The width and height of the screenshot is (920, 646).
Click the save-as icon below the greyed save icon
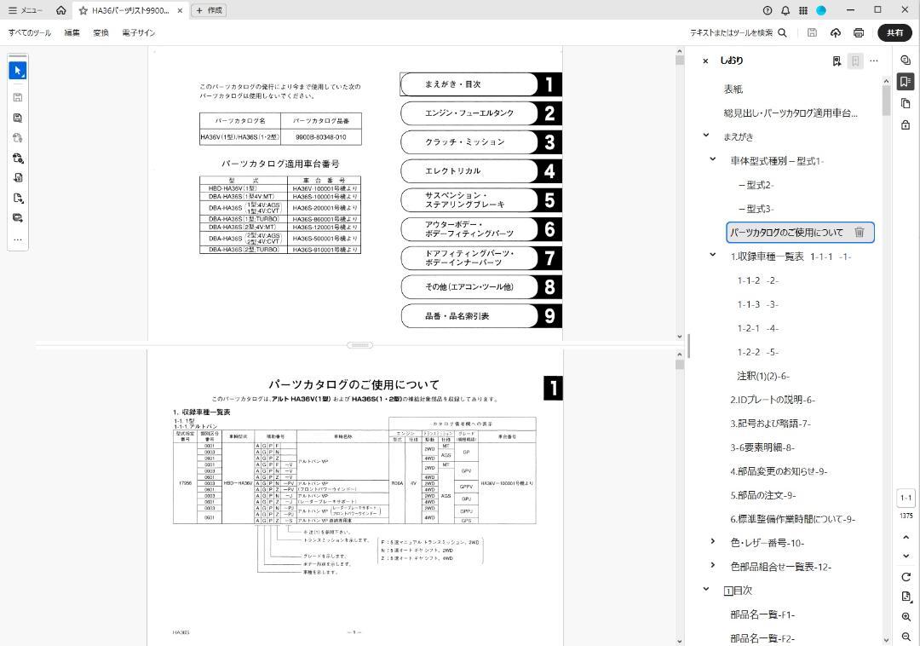(x=18, y=118)
